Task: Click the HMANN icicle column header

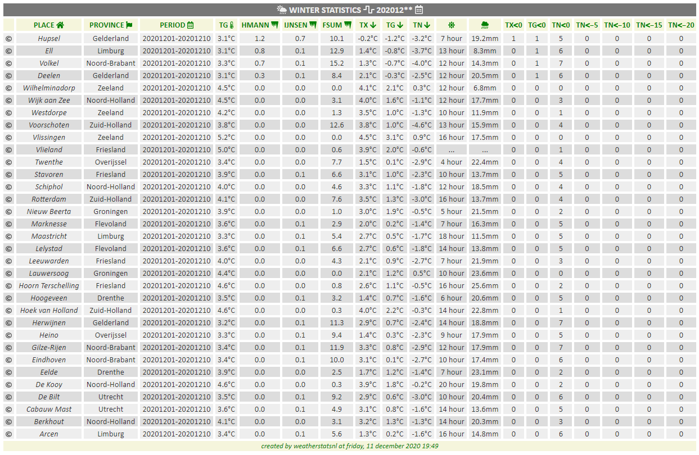Action: [x=259, y=25]
